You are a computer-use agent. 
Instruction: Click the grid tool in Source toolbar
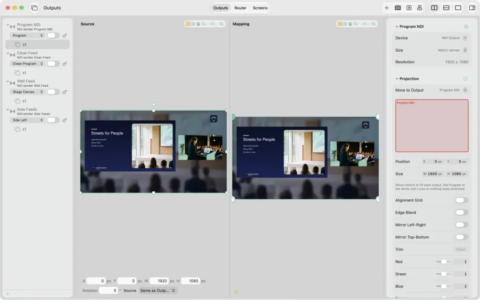coord(193,24)
